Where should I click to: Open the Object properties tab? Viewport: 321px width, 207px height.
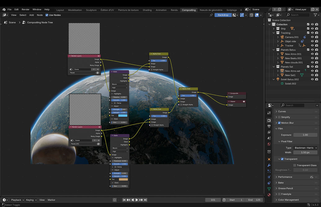pos(269,159)
